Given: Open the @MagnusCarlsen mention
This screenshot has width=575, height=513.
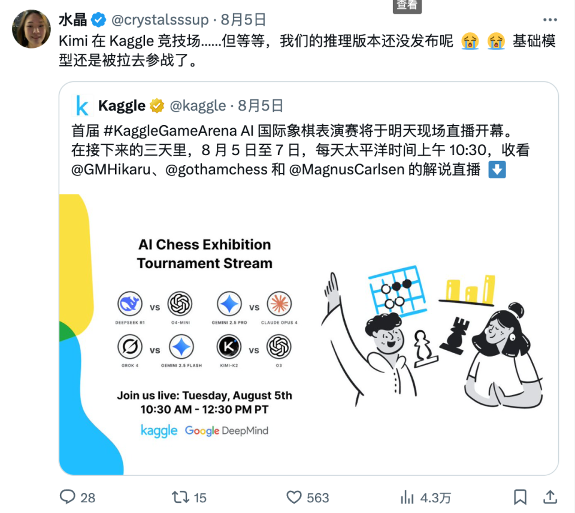Looking at the screenshot, I should [x=347, y=169].
